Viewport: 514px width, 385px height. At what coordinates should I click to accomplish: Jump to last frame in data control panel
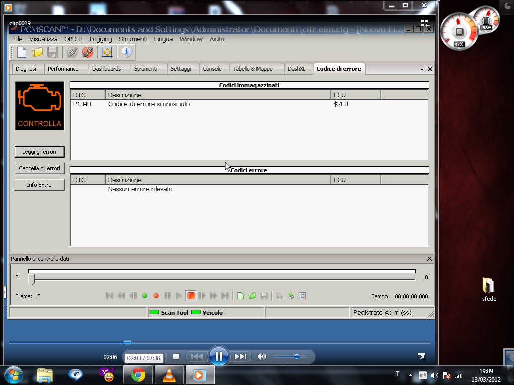tap(225, 296)
